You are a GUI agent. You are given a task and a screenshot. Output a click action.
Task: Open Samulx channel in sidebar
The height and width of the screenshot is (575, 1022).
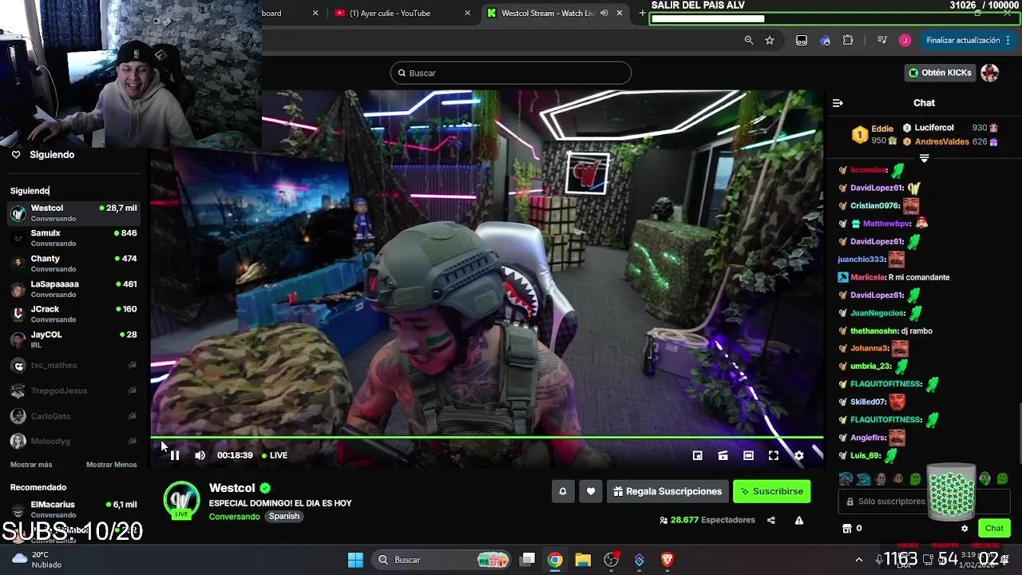pos(73,238)
